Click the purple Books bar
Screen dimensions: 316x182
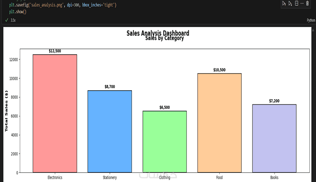274,138
